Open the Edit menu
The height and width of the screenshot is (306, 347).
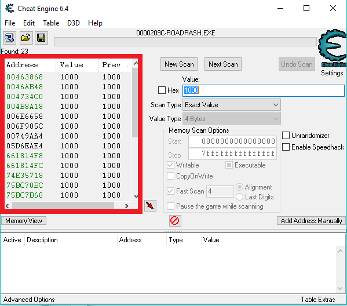pos(29,23)
